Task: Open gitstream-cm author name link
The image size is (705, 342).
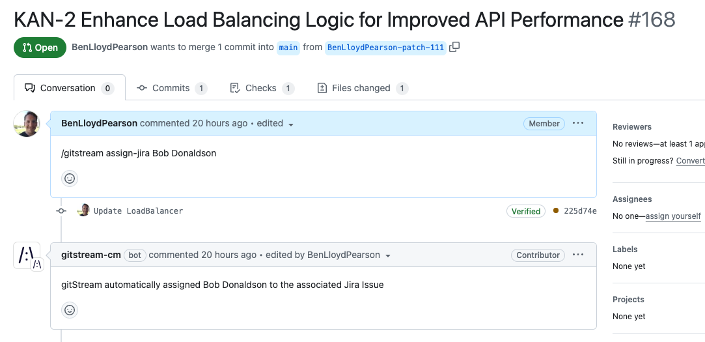Action: click(91, 255)
